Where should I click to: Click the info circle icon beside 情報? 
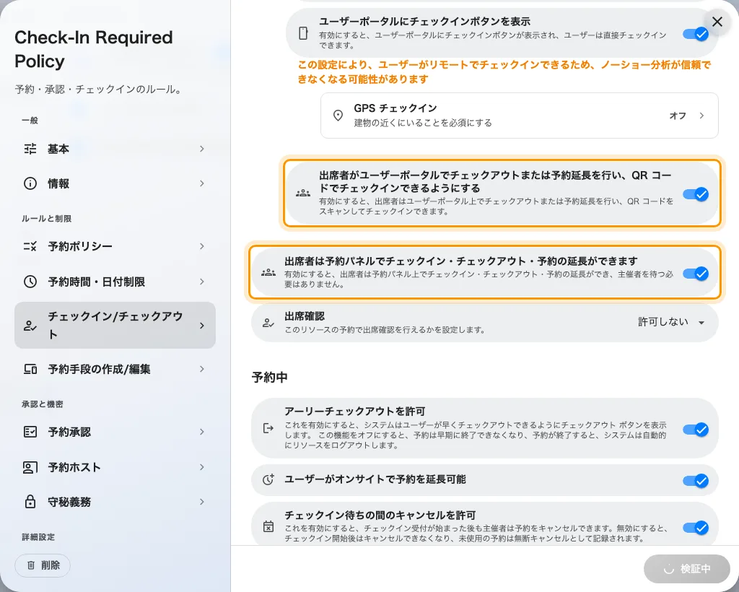(x=30, y=183)
